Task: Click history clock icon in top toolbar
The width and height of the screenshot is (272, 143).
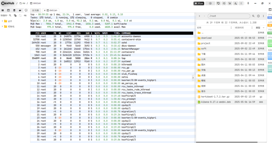Action: [x=224, y=3]
